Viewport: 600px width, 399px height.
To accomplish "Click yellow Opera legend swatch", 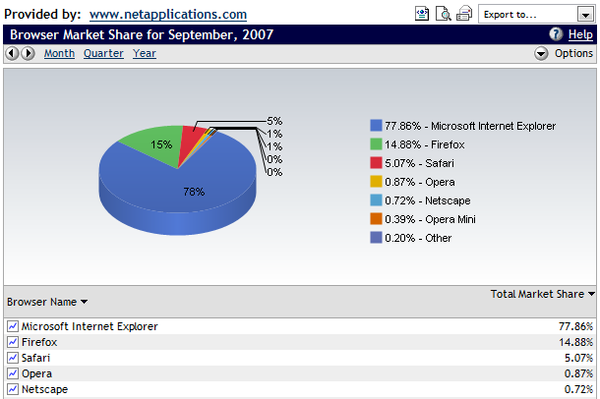I will coord(376,182).
